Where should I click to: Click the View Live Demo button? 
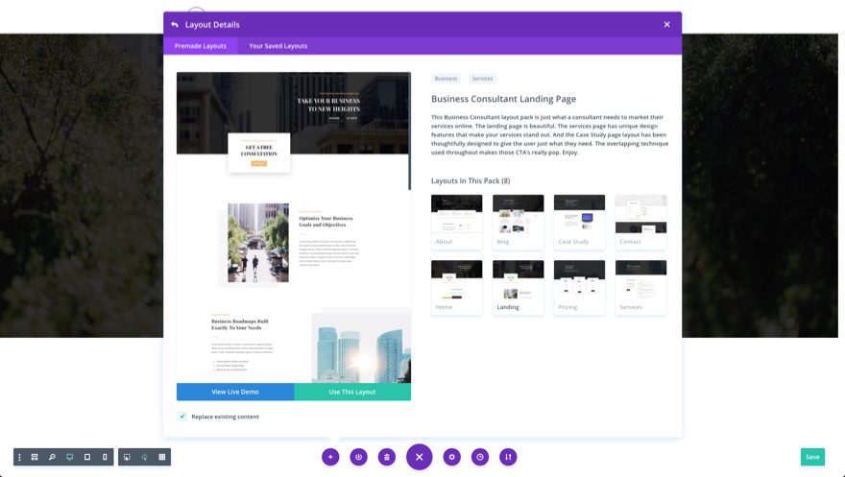click(235, 392)
